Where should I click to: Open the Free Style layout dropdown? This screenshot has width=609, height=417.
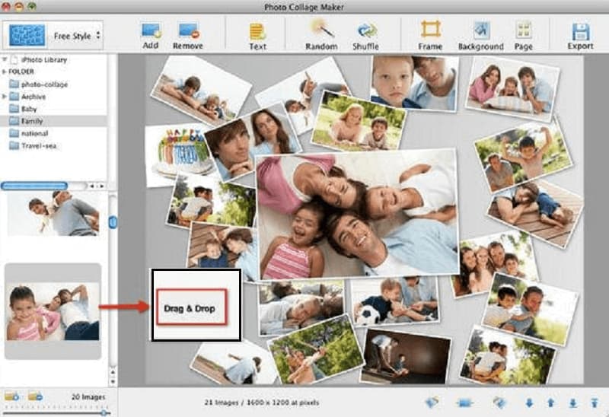click(77, 35)
